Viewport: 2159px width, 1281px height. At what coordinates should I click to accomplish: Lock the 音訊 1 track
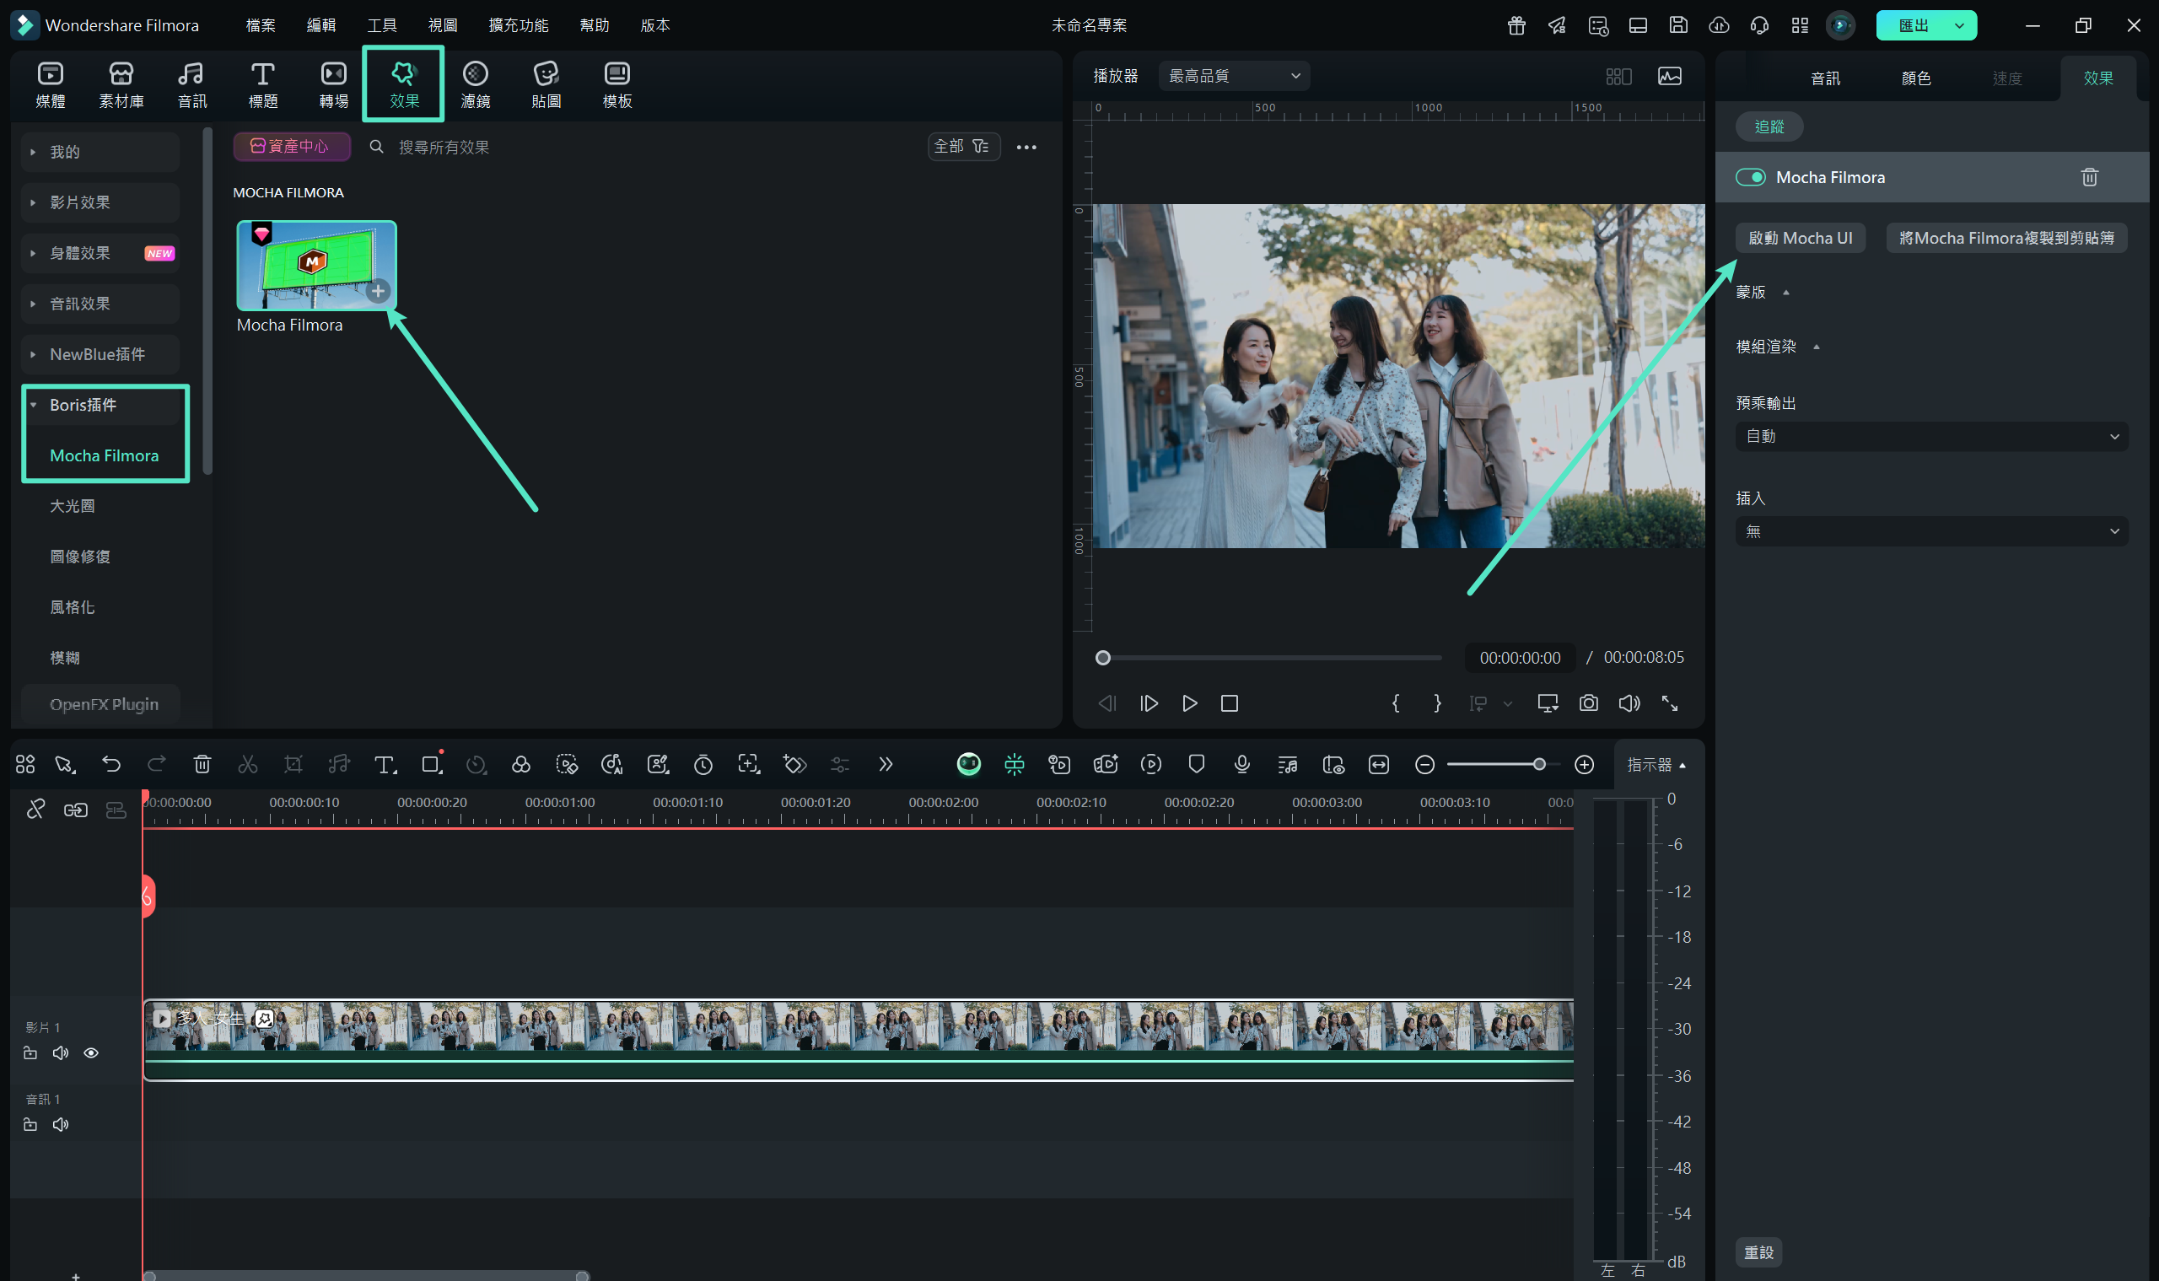[x=30, y=1125]
